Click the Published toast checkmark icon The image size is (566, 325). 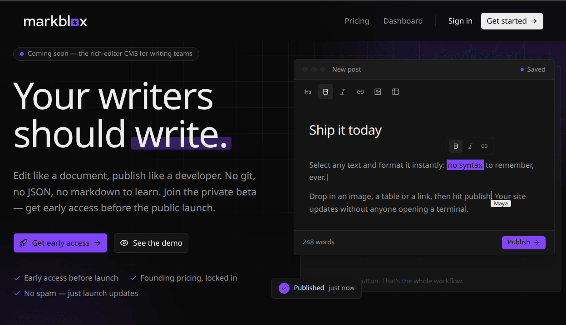(284, 288)
